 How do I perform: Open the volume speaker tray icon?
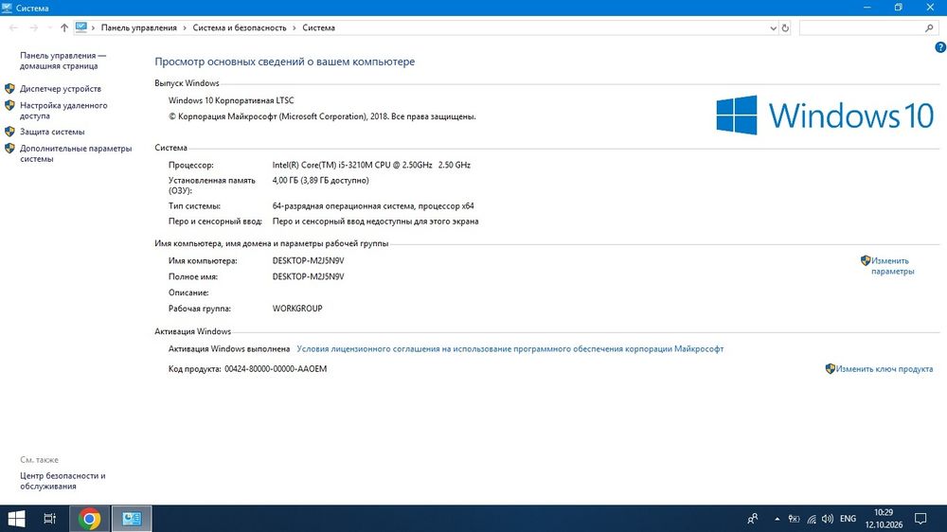point(828,519)
